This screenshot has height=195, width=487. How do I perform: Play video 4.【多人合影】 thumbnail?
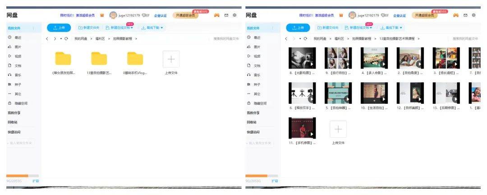click(x=374, y=58)
